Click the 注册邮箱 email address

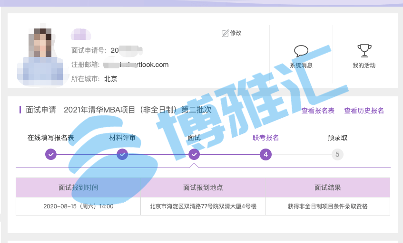(136, 65)
